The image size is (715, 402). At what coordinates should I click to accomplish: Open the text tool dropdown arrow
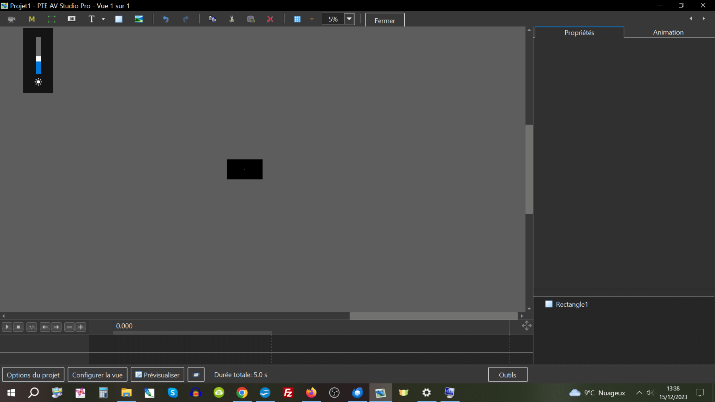(x=103, y=19)
